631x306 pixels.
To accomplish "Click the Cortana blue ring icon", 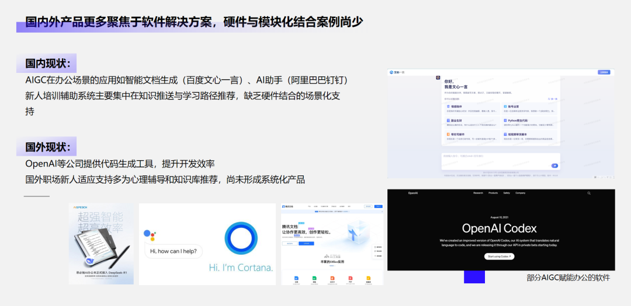I will tap(241, 238).
